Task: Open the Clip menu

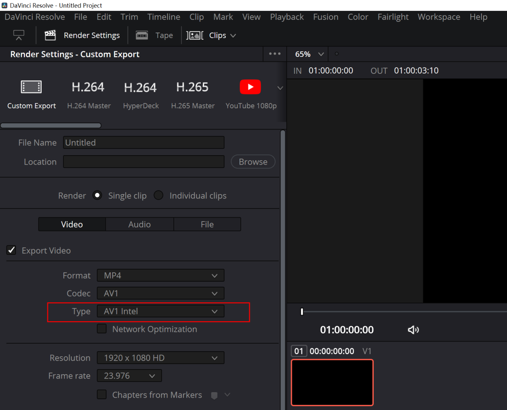Action: (197, 17)
